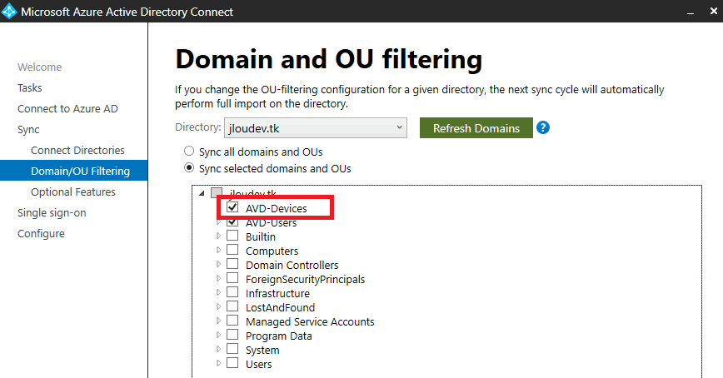Image resolution: width=723 pixels, height=378 pixels.
Task: Check the Users OU checkbox
Action: coord(232,363)
